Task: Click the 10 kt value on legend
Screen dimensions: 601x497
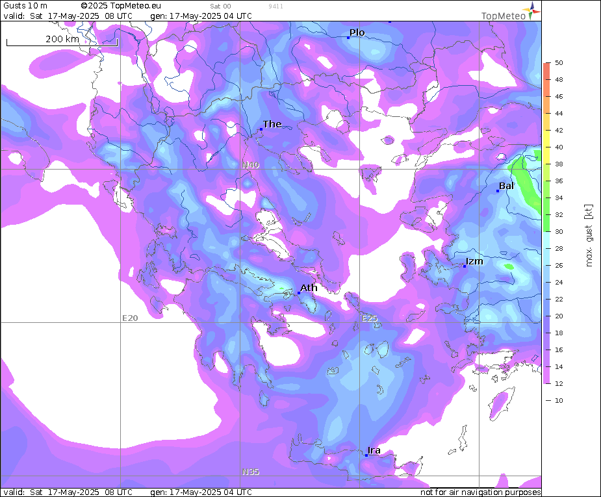Action: click(x=559, y=400)
